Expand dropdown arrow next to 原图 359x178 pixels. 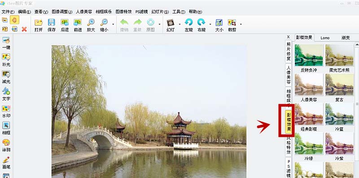(159, 24)
